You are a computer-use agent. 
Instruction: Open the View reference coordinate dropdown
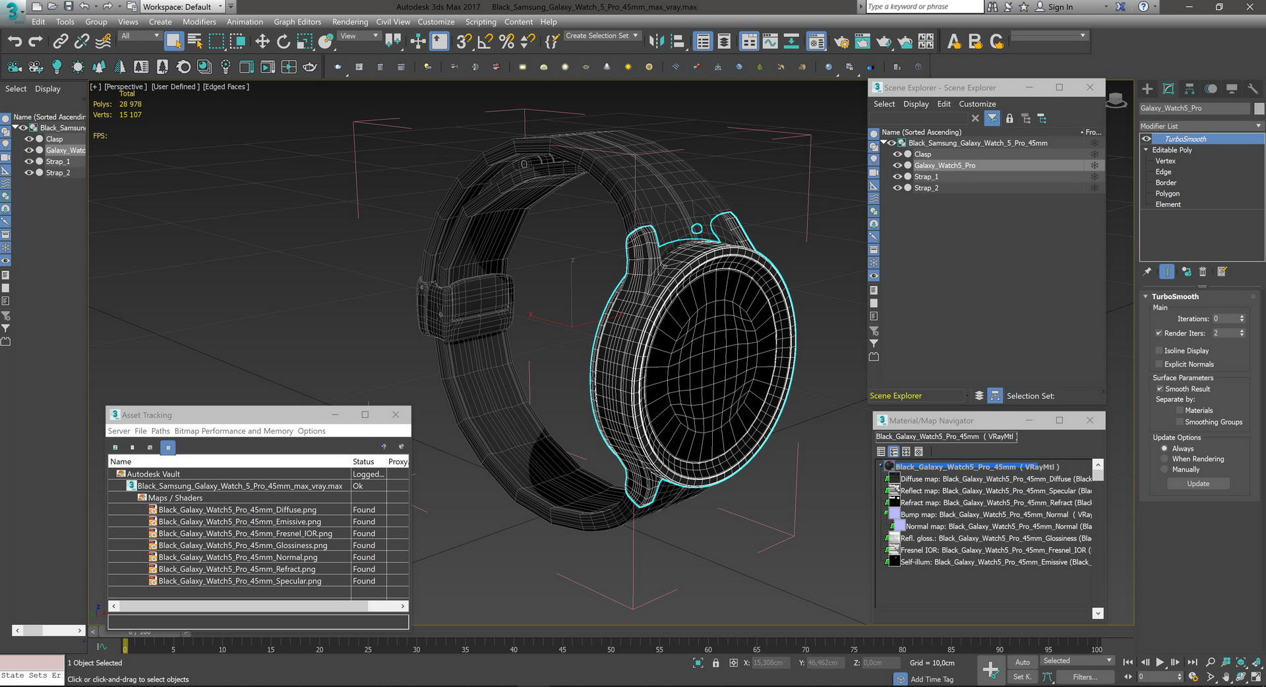[x=359, y=36]
